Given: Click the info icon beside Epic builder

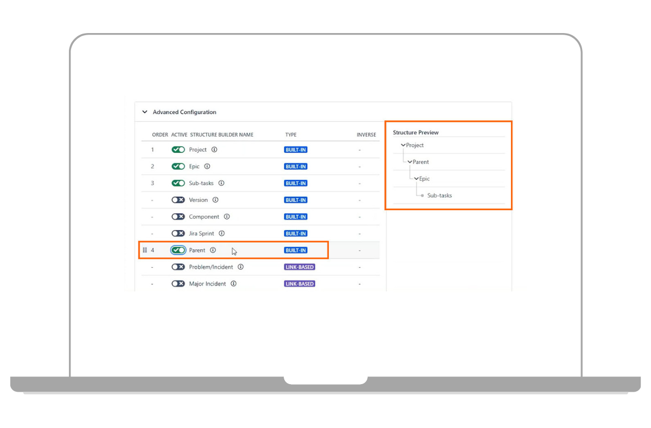Looking at the screenshot, I should (208, 166).
